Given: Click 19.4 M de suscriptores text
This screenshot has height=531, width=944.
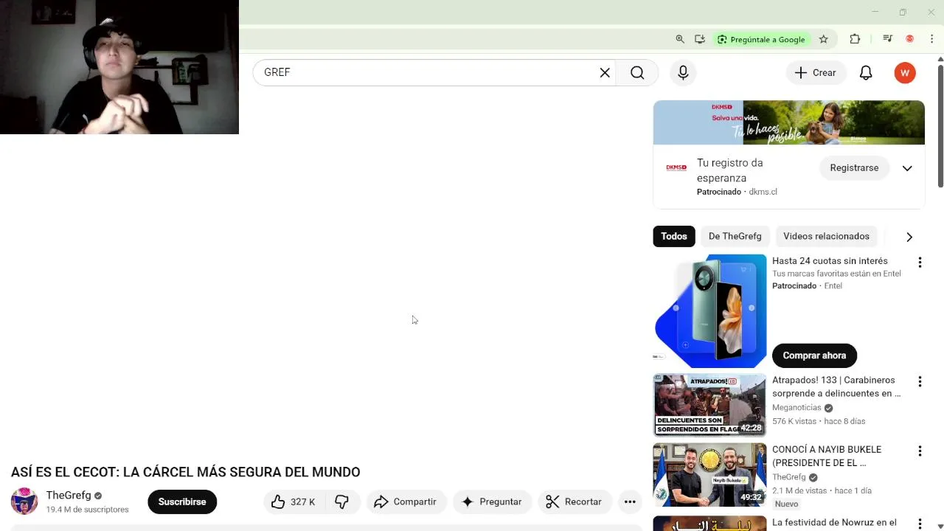Looking at the screenshot, I should click(x=87, y=510).
